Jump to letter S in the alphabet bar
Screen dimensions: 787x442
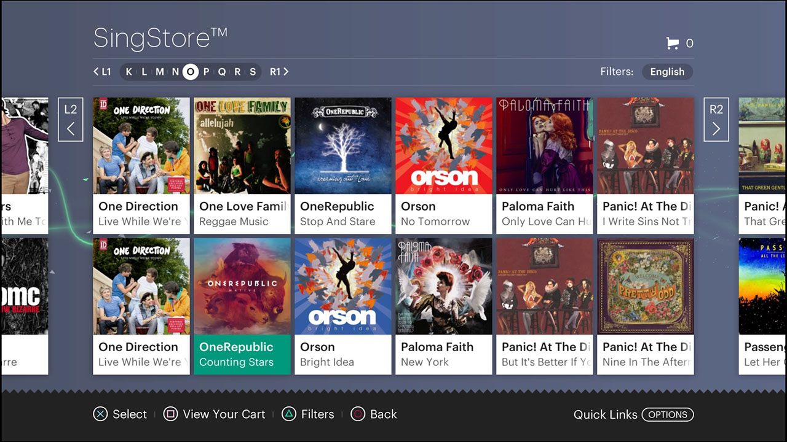coord(253,72)
